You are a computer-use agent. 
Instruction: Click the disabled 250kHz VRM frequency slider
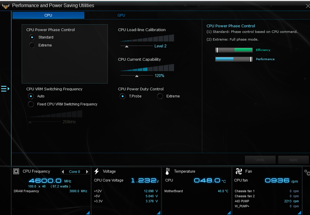[45, 122]
